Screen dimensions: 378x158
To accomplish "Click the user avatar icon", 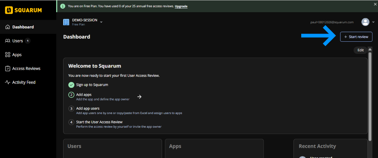I will [x=365, y=22].
